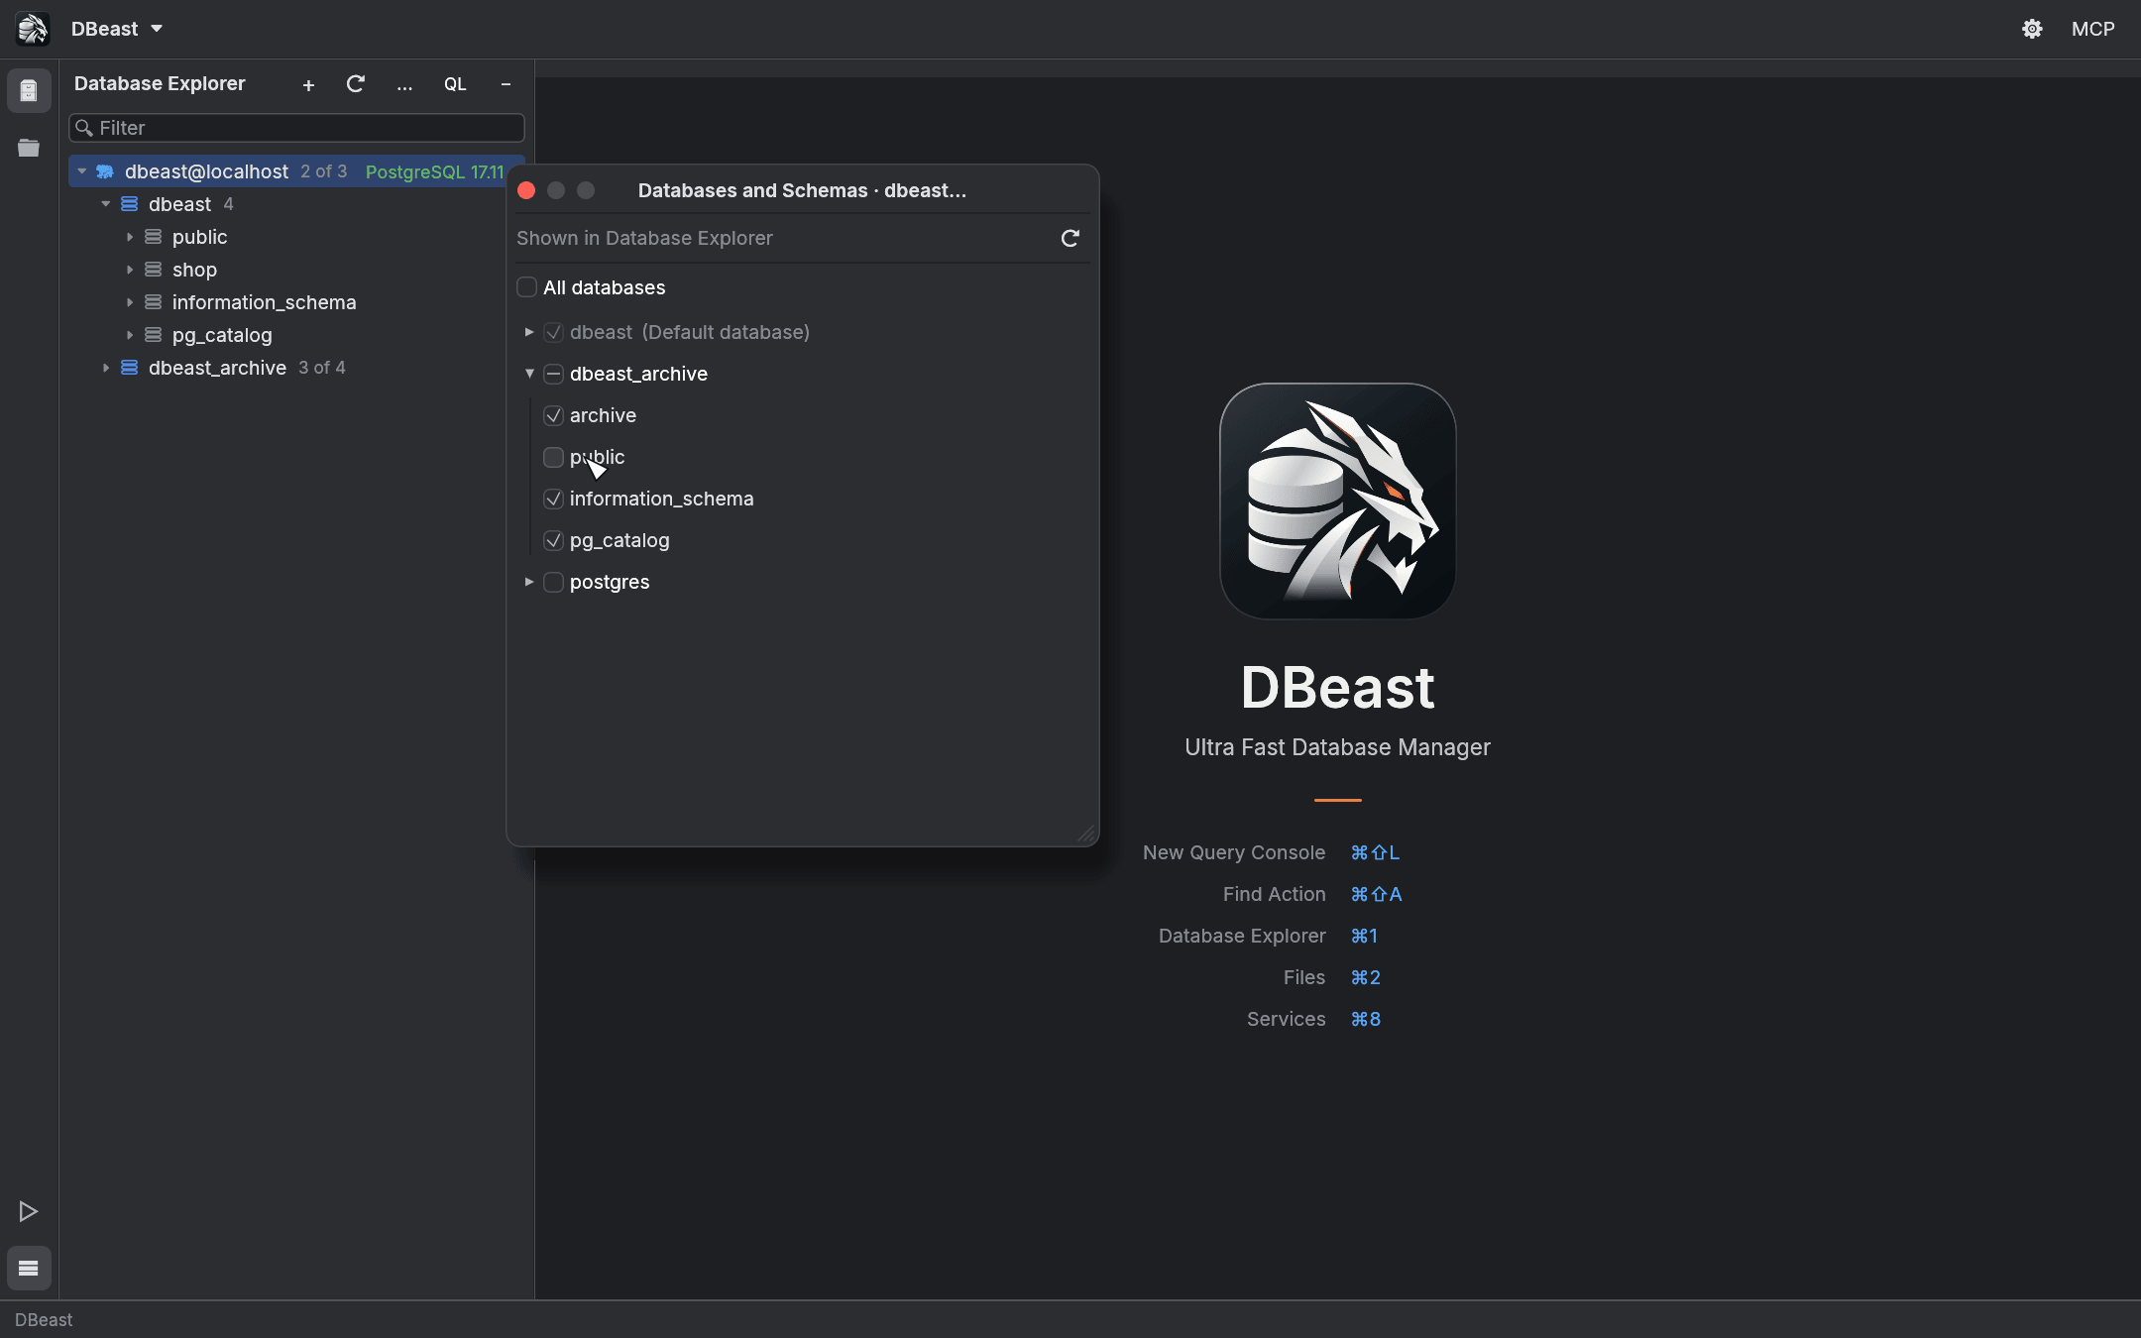Click the shop schema icon
Screen dimensions: 2141x1338
pos(154,270)
